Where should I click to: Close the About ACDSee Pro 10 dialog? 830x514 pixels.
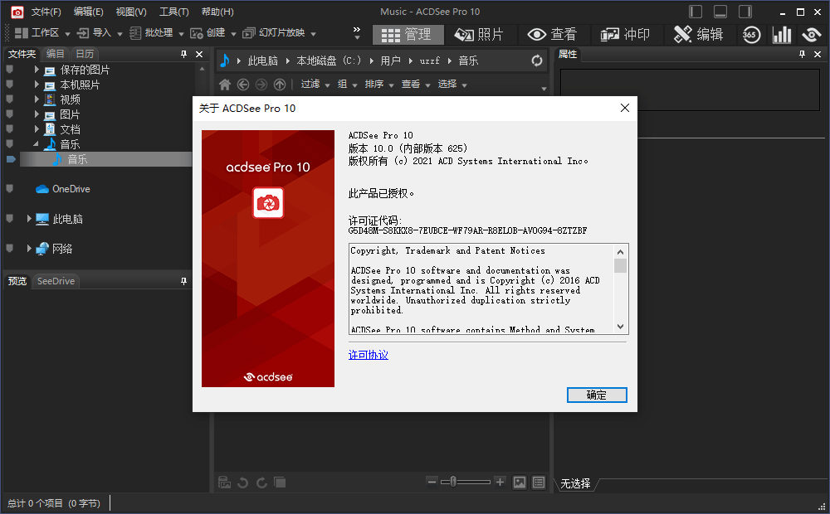[625, 108]
